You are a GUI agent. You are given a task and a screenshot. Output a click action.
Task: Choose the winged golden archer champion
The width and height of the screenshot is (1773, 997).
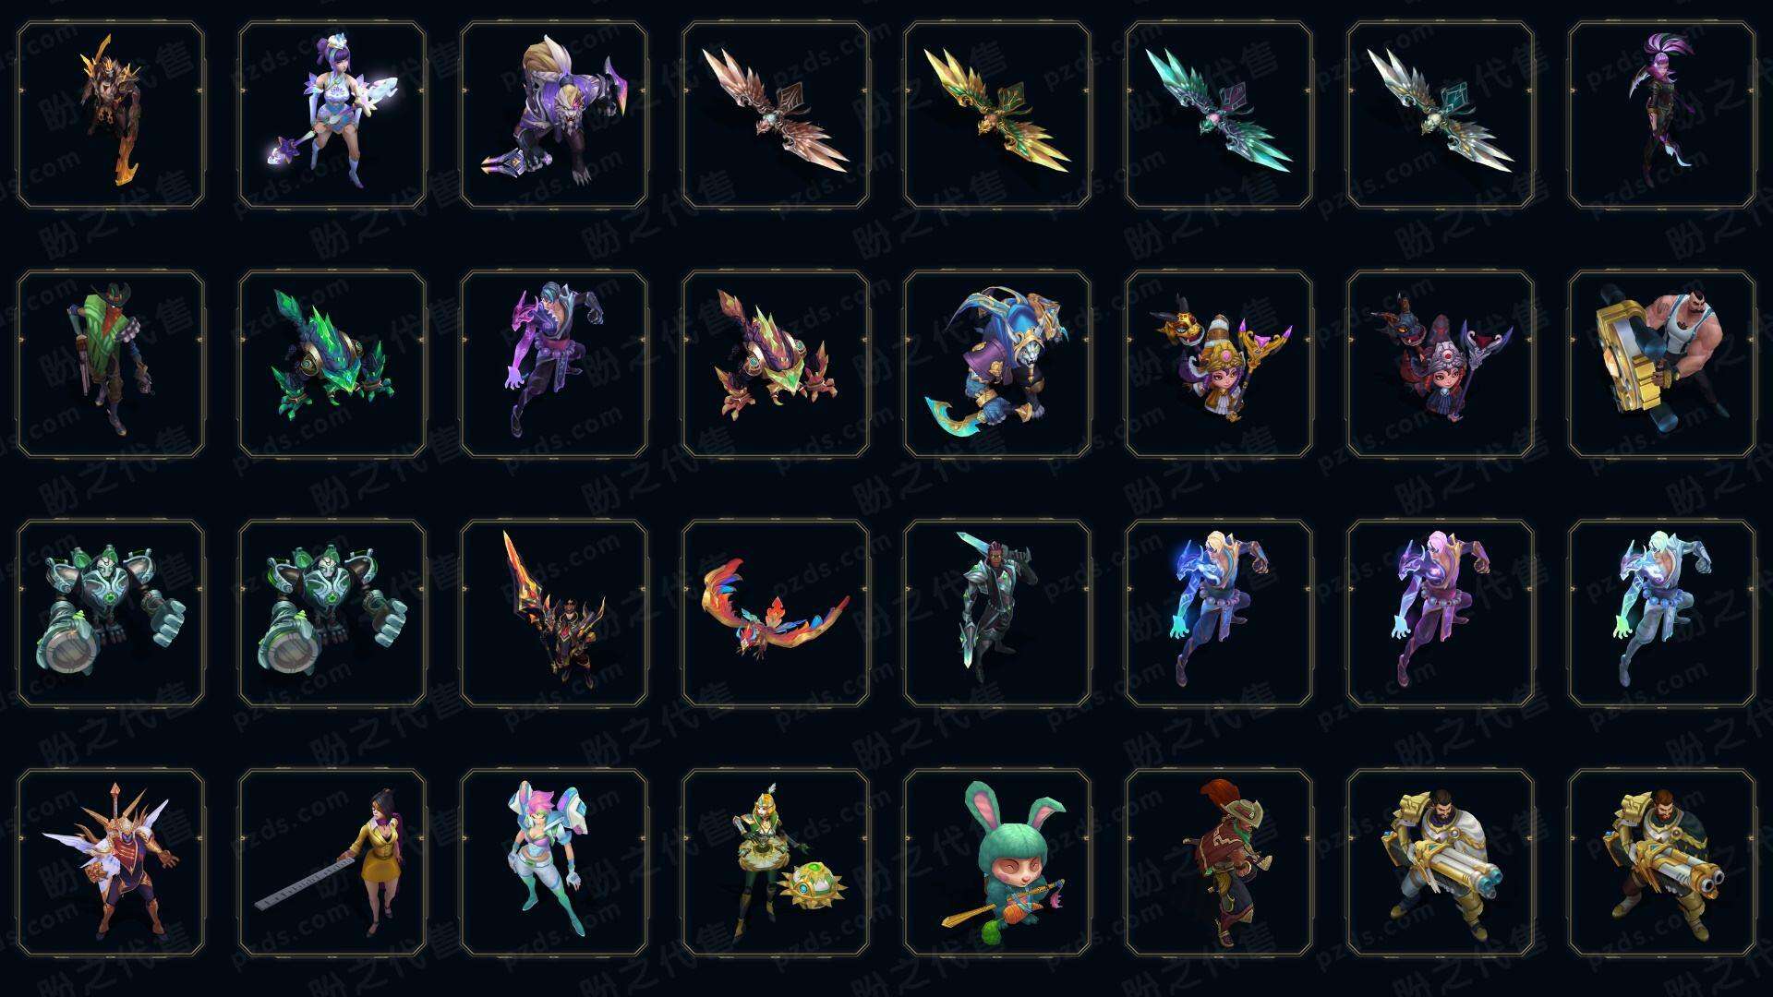111,862
